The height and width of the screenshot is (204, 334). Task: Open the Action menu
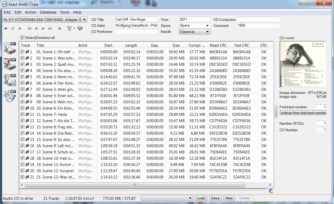point(31,12)
